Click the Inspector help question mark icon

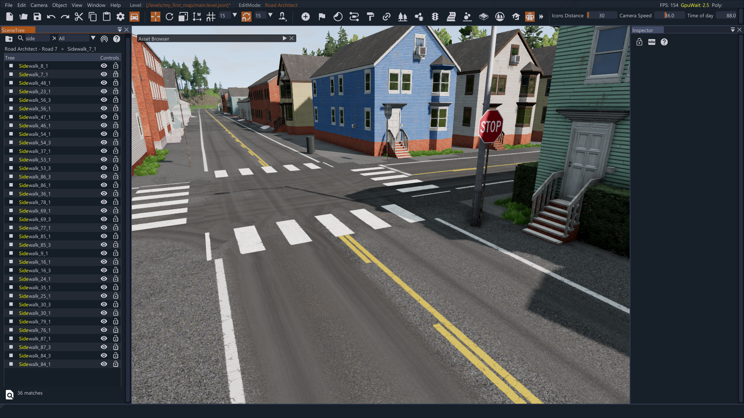point(664,42)
